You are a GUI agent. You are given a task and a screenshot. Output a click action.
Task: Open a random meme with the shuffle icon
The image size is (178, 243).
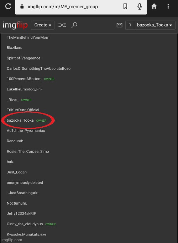click(x=62, y=25)
